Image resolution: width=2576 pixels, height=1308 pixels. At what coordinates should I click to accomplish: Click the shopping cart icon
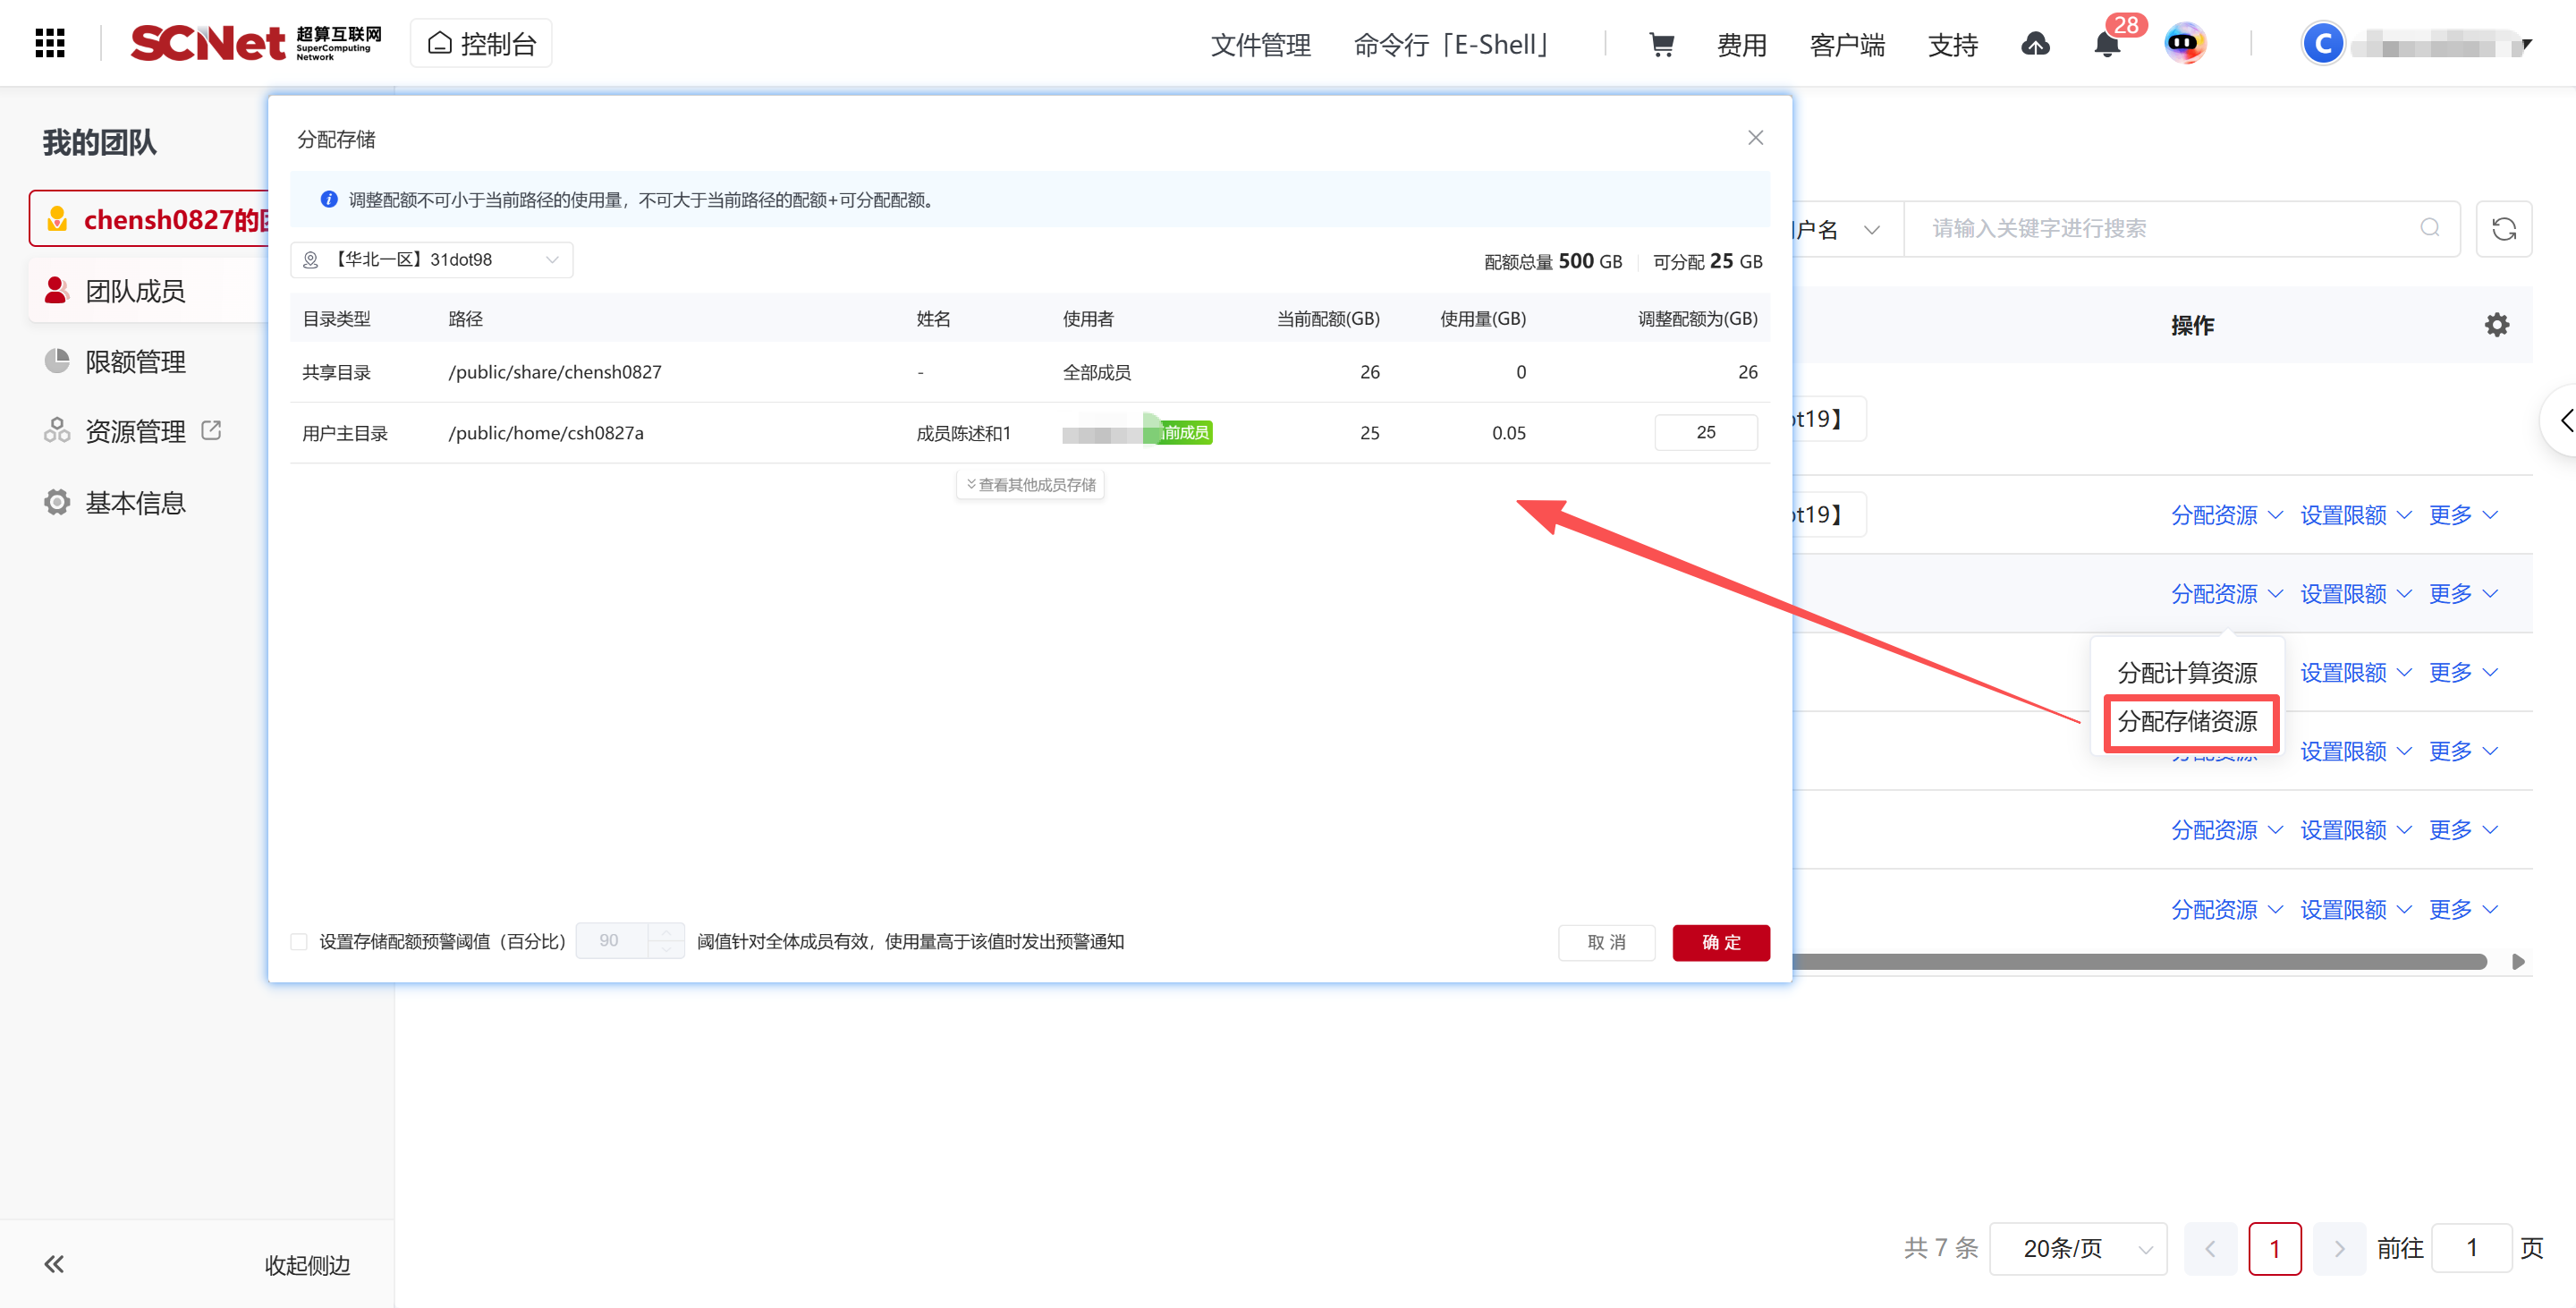[1661, 44]
